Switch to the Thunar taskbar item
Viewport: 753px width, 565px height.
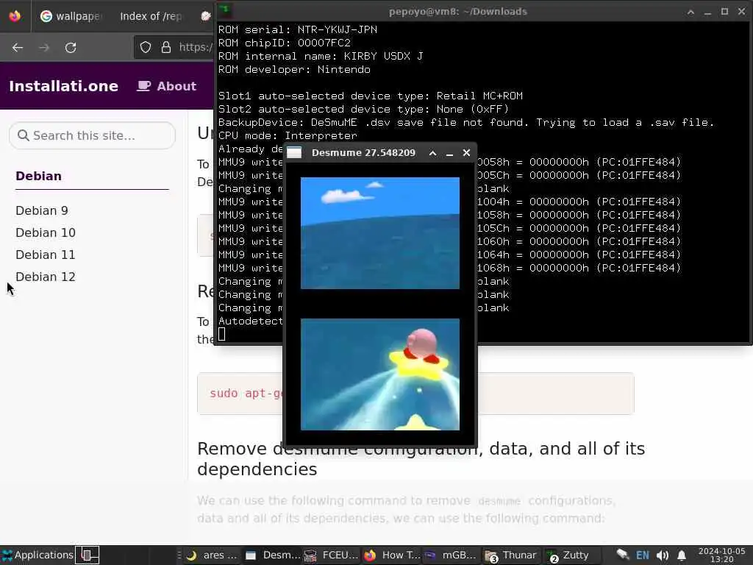click(x=510, y=555)
